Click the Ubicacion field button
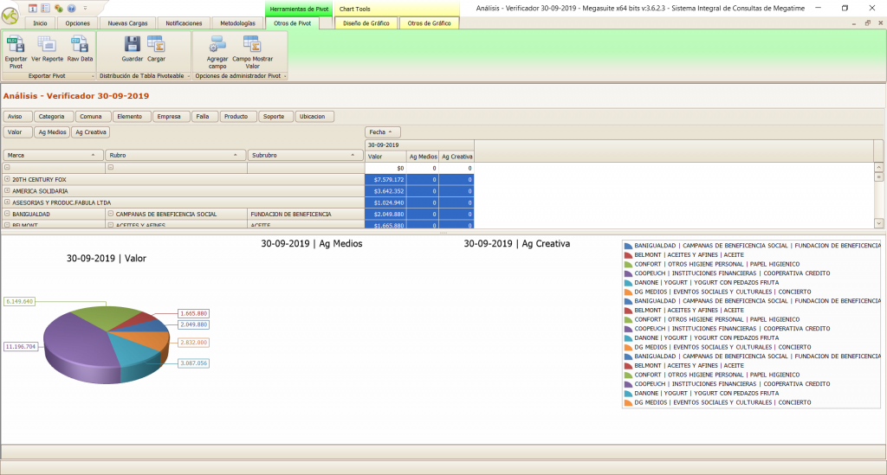The image size is (887, 475). (x=314, y=116)
